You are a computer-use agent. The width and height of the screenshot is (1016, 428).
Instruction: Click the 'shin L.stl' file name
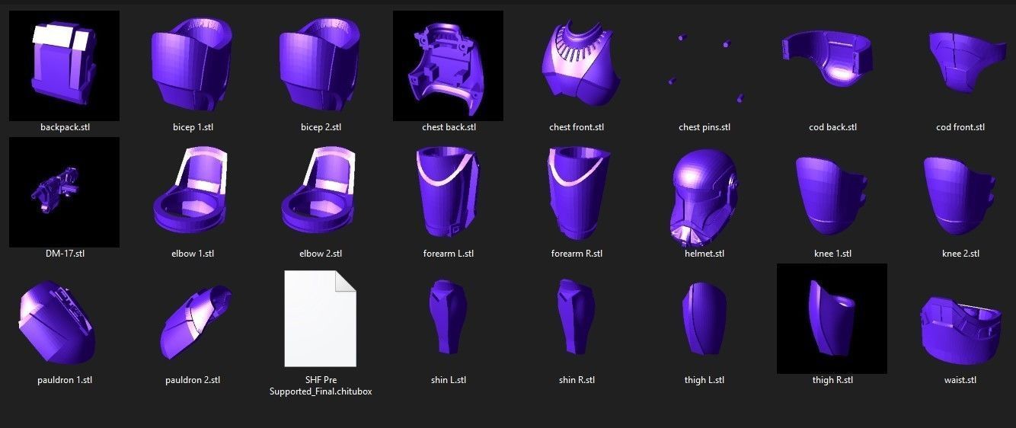click(449, 380)
